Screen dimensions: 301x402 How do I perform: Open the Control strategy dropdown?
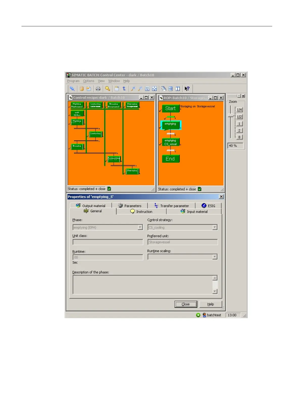(215, 227)
